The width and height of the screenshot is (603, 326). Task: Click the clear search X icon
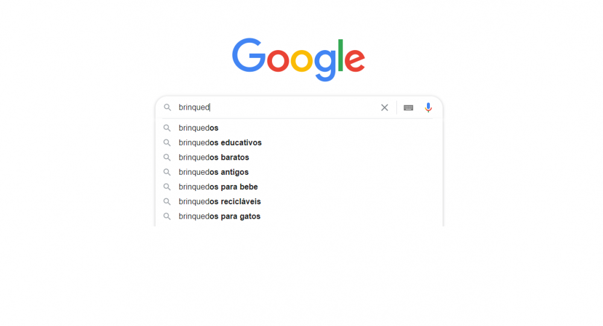[384, 108]
